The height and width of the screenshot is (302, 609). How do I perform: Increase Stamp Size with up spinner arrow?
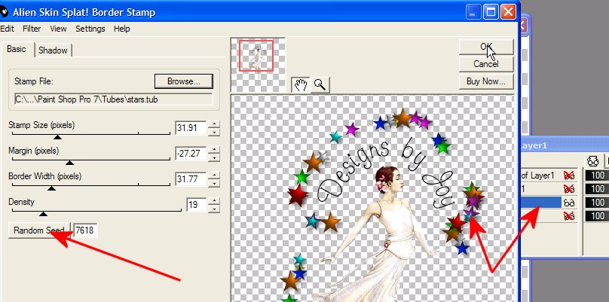[x=213, y=124]
